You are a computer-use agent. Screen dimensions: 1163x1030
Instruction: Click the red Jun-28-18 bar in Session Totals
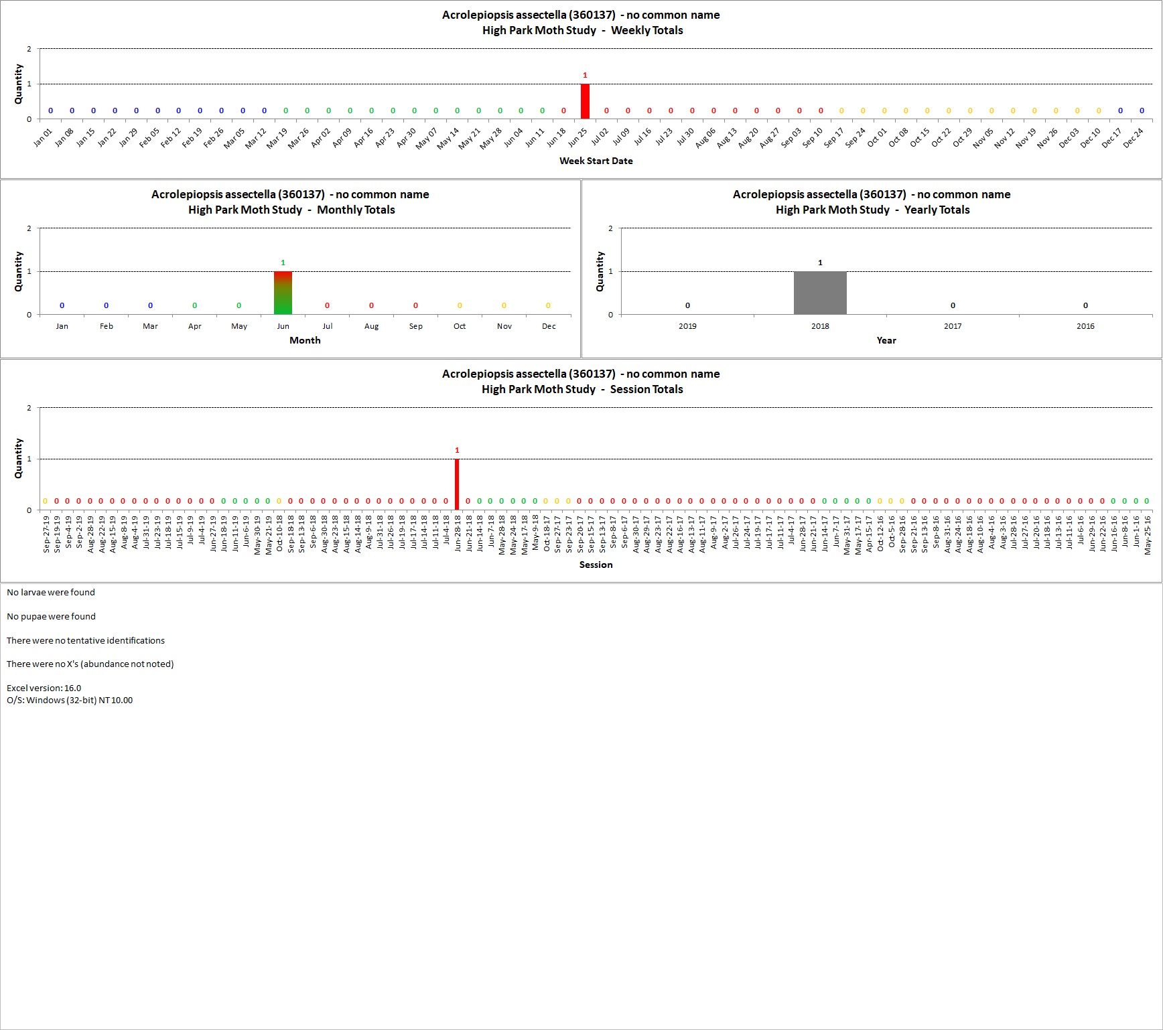coord(457,484)
